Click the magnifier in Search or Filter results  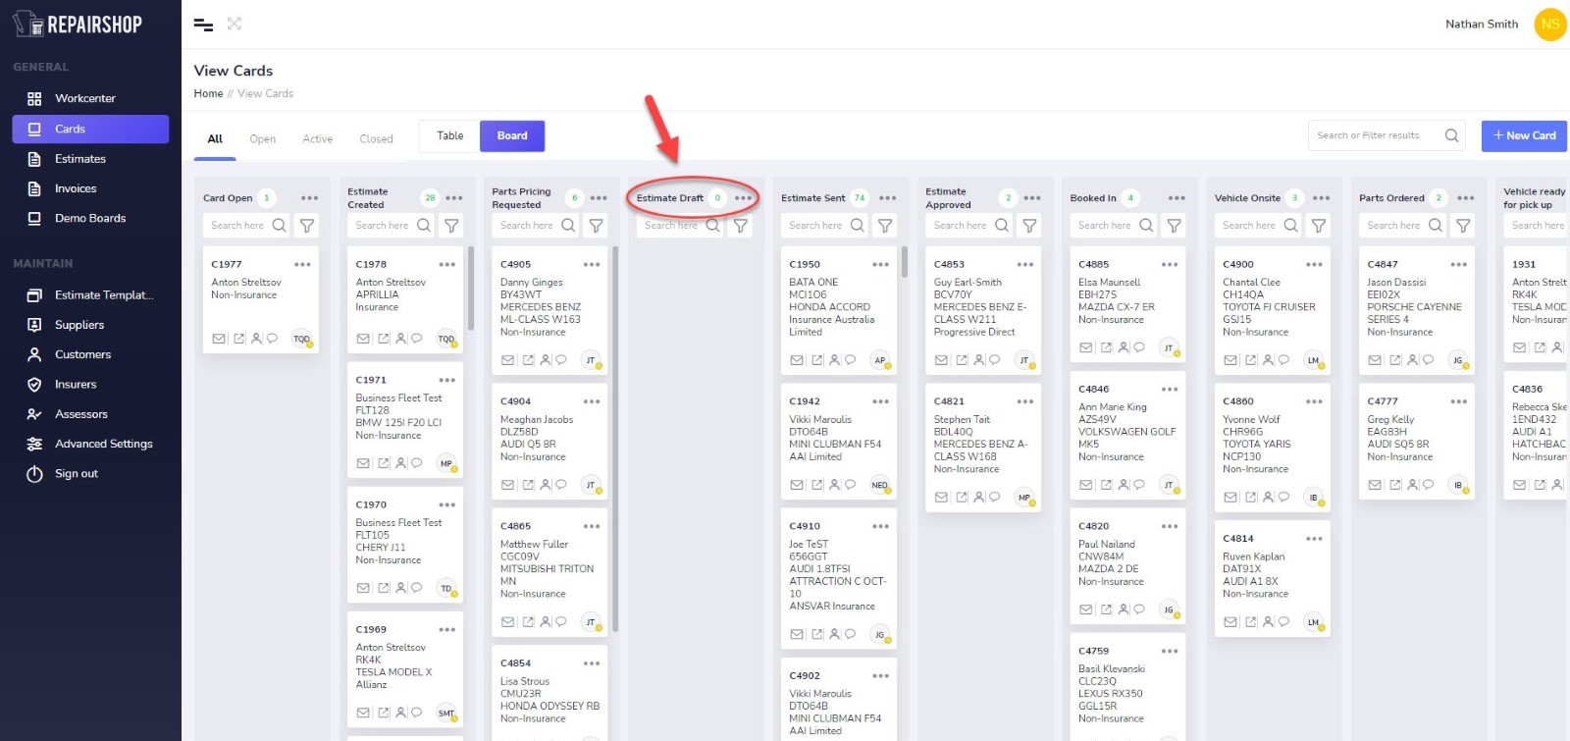tap(1451, 135)
